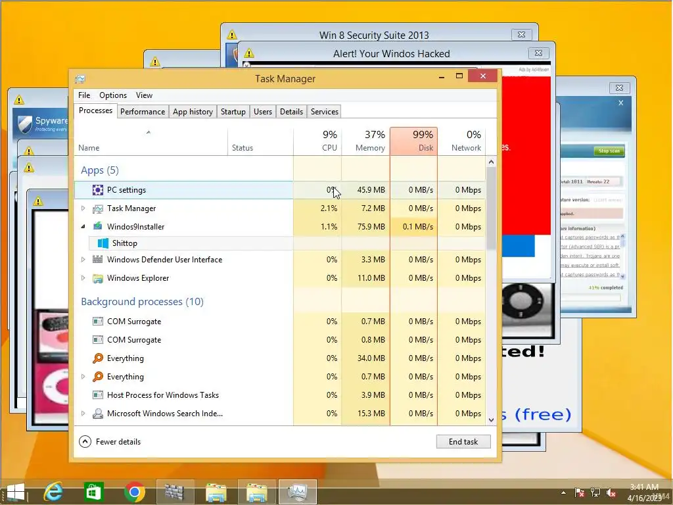Open Windows Store from the taskbar

(x=93, y=492)
